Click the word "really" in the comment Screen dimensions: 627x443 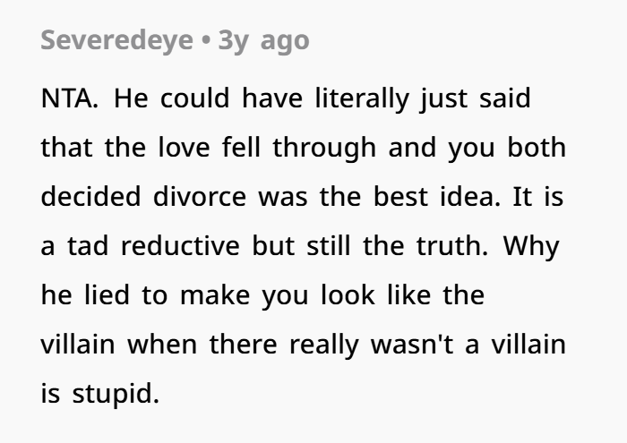[324, 345]
